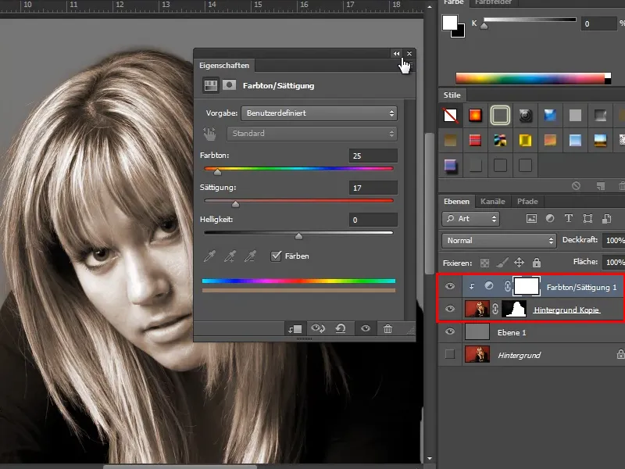Viewport: 625px width, 469px height.
Task: Collapse the Eigenschaften panel with double arrows
Action: 396,53
